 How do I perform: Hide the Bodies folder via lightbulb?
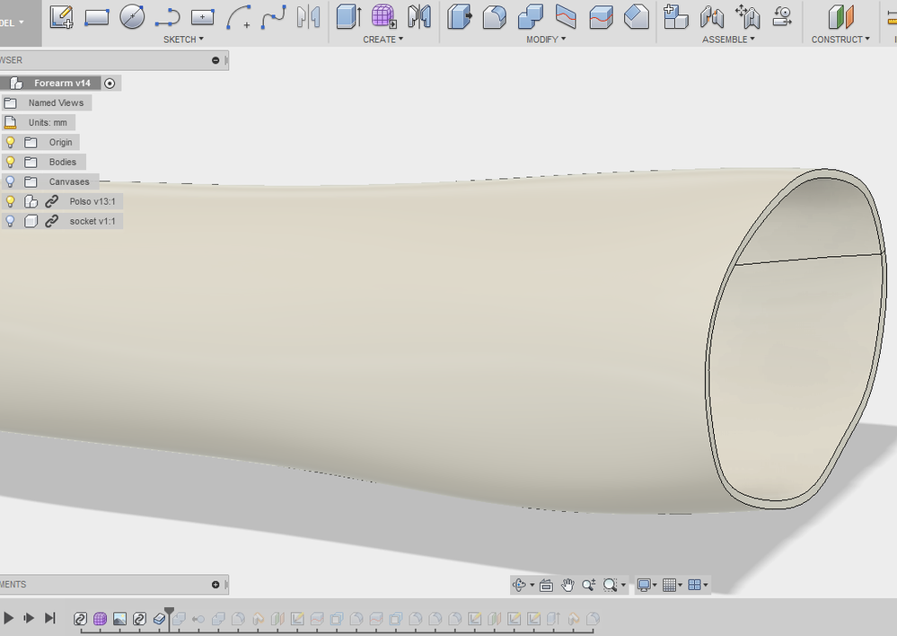11,162
